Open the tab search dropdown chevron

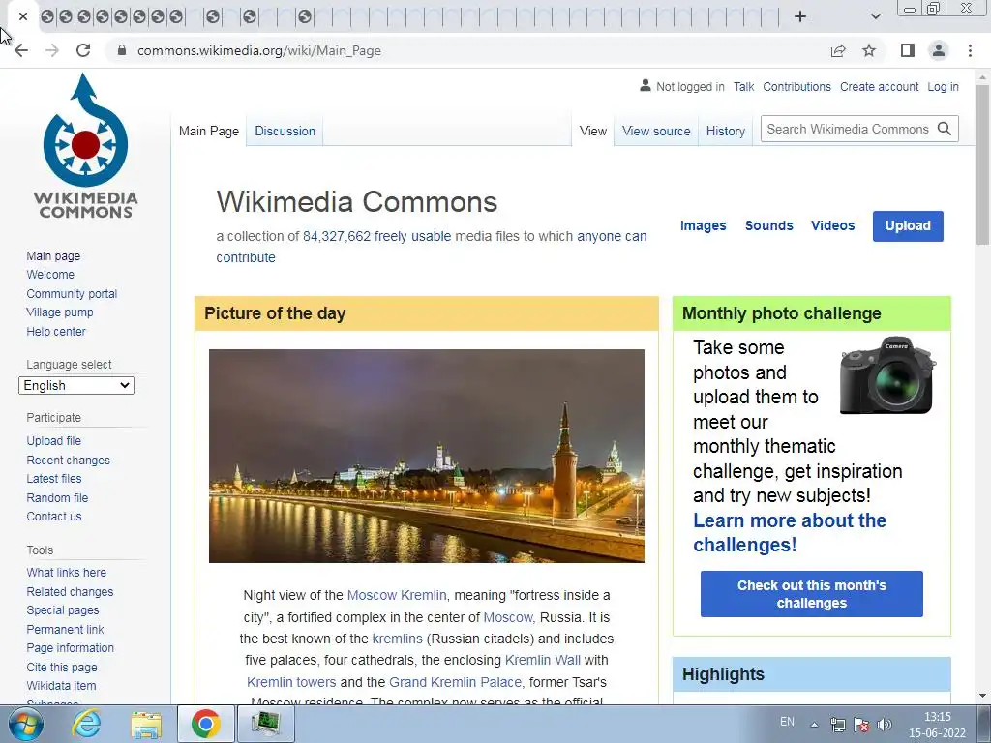[875, 16]
